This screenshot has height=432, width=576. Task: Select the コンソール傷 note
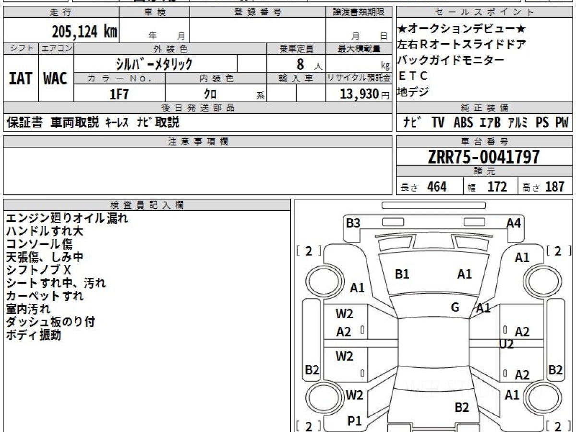click(39, 244)
